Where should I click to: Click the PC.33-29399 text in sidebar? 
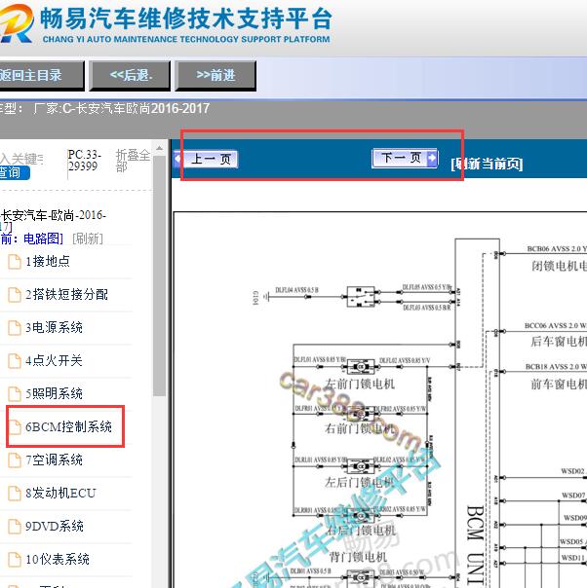85,160
